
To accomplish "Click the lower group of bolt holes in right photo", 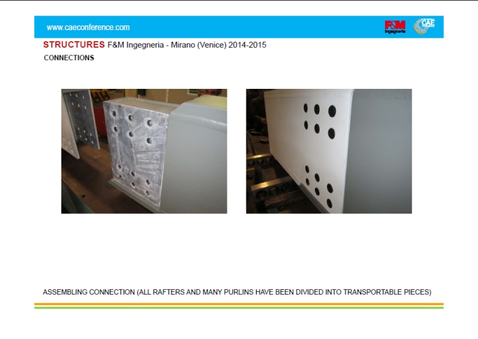I will 318,185.
